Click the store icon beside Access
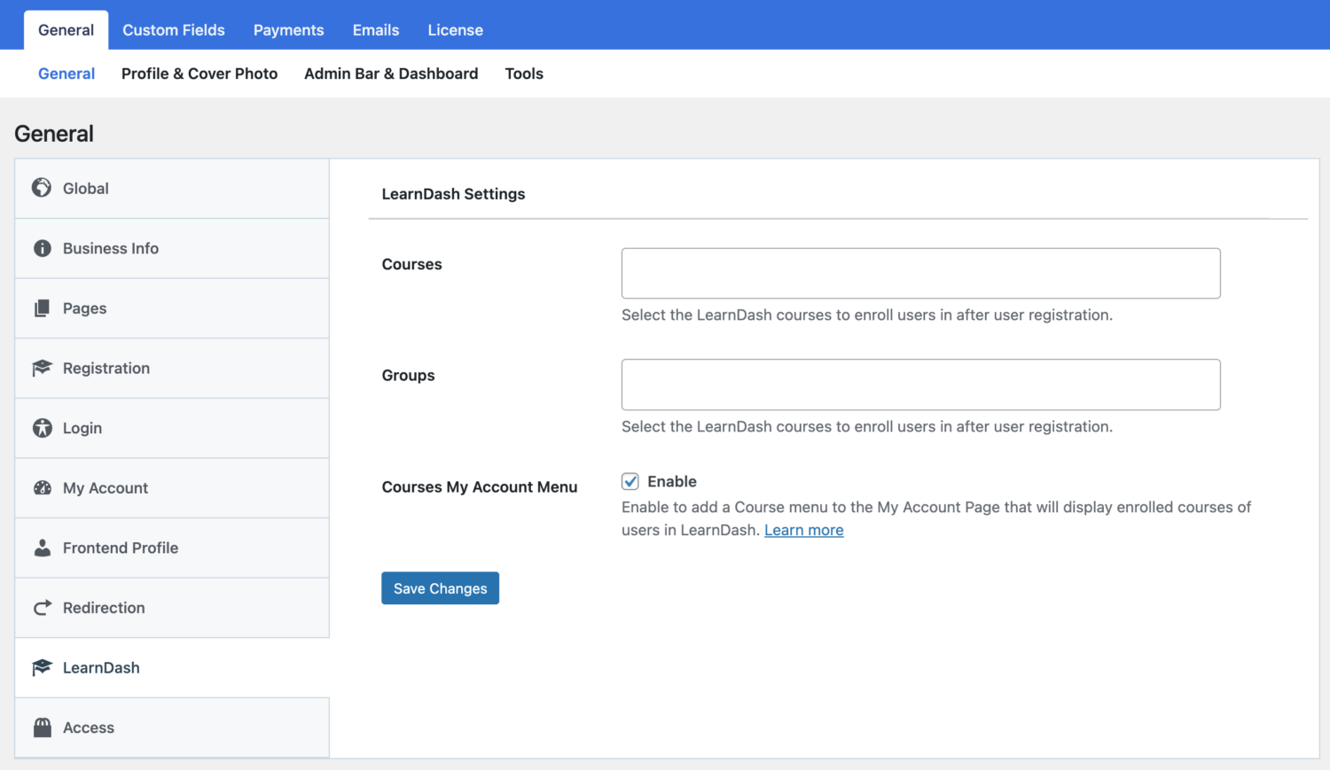Viewport: 1330px width, 770px height. [42, 727]
